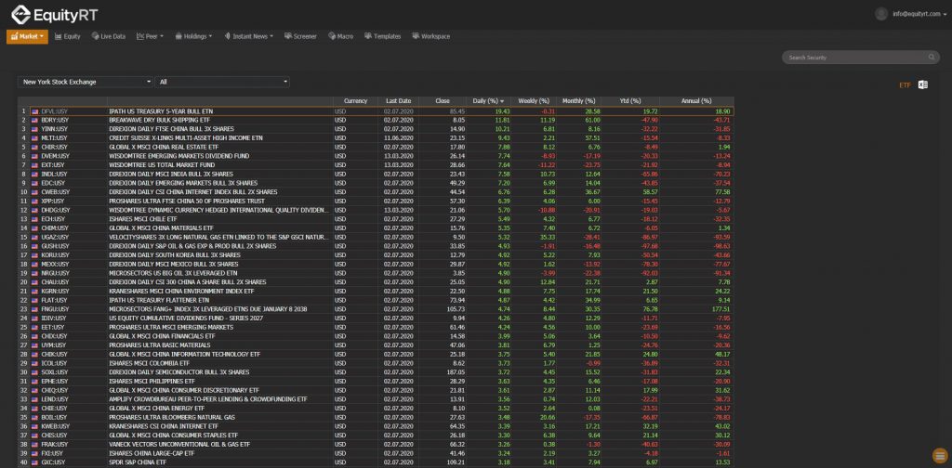
Task: Expand the Peer dropdown menu
Action: pos(150,36)
